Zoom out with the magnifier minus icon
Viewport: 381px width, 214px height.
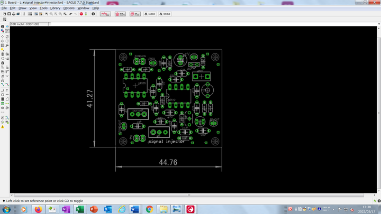coord(56,14)
